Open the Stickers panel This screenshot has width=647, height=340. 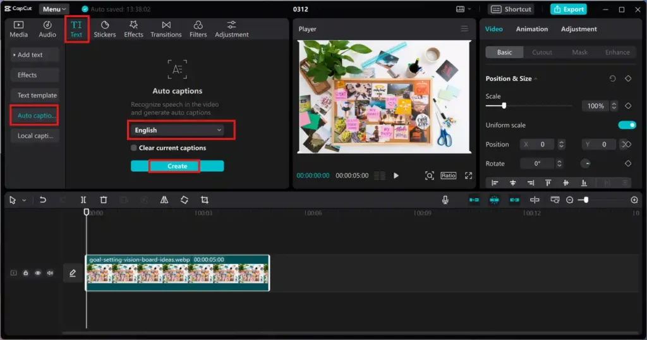tap(105, 29)
